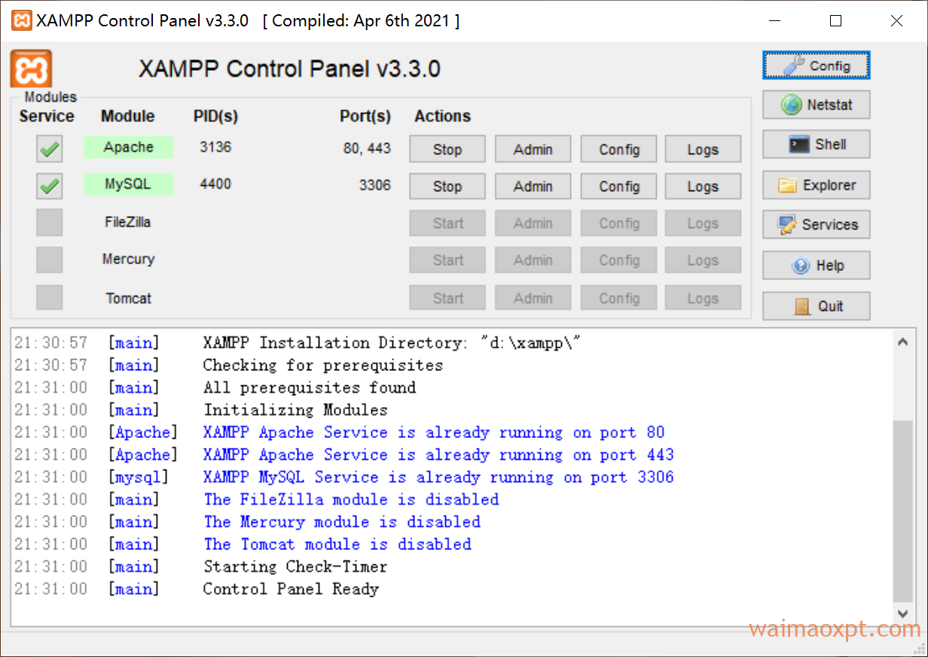Click the XAMPP logo in the panel header
This screenshot has height=657, width=928.
pos(31,69)
